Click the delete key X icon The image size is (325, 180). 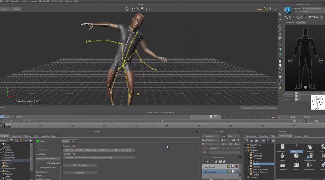pyautogui.click(x=238, y=140)
